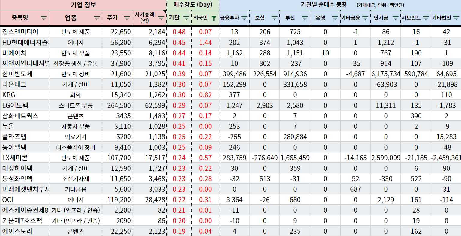Select the 두올 stock name cell
The image size is (461, 236).
point(24,126)
